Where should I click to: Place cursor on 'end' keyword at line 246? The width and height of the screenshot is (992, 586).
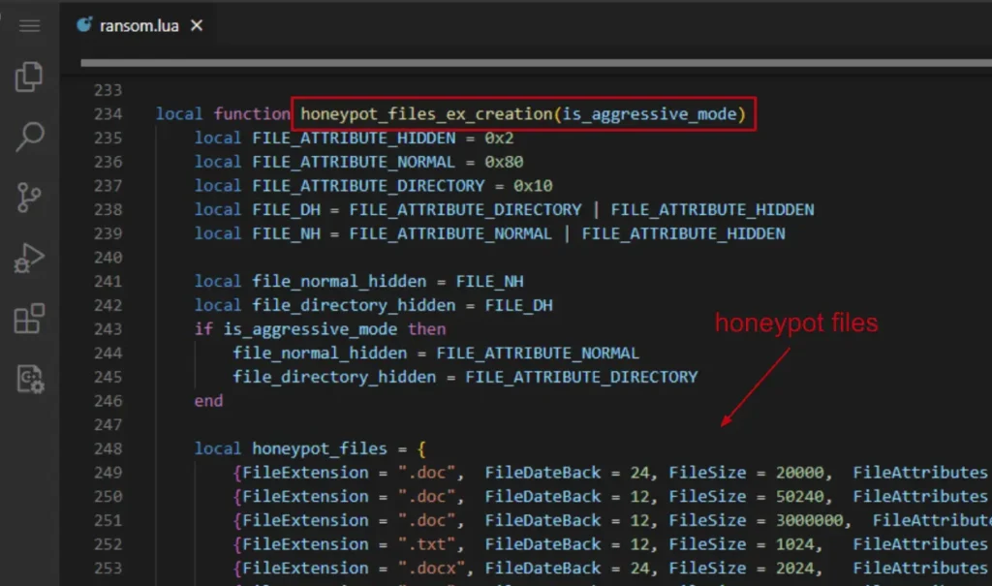(208, 401)
